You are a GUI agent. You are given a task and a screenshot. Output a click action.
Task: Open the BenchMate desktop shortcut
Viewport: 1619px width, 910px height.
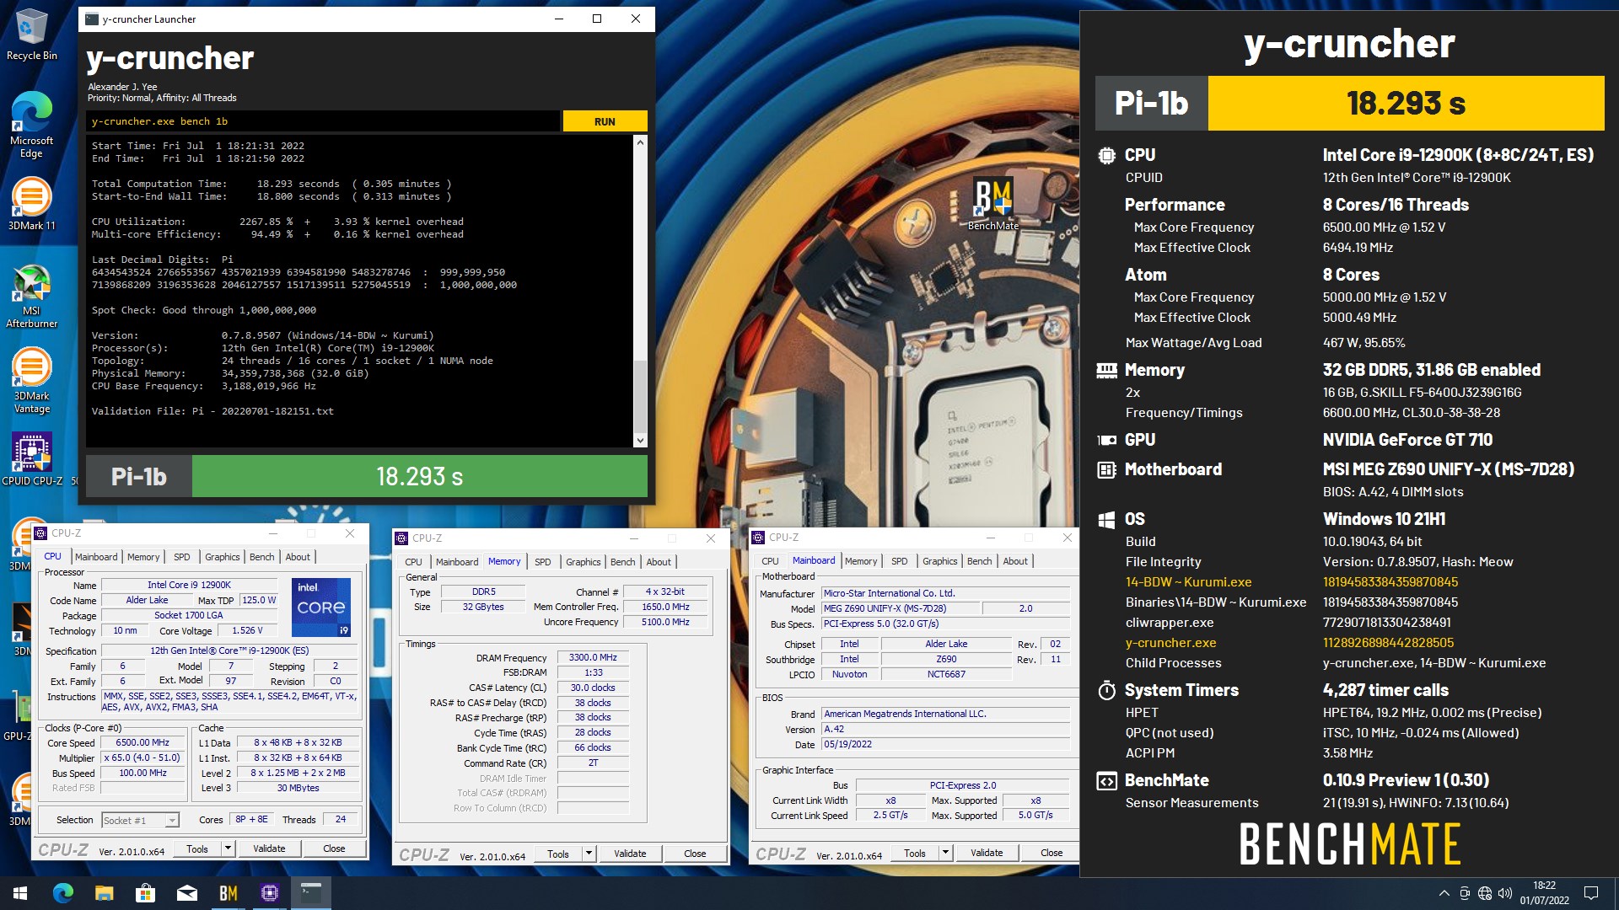992,204
